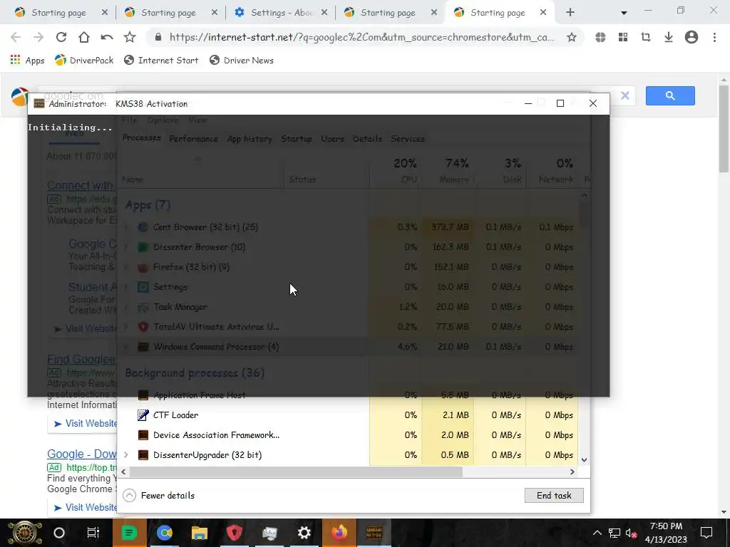Click the browser forward arrow
This screenshot has width=730, height=547.
click(38, 37)
